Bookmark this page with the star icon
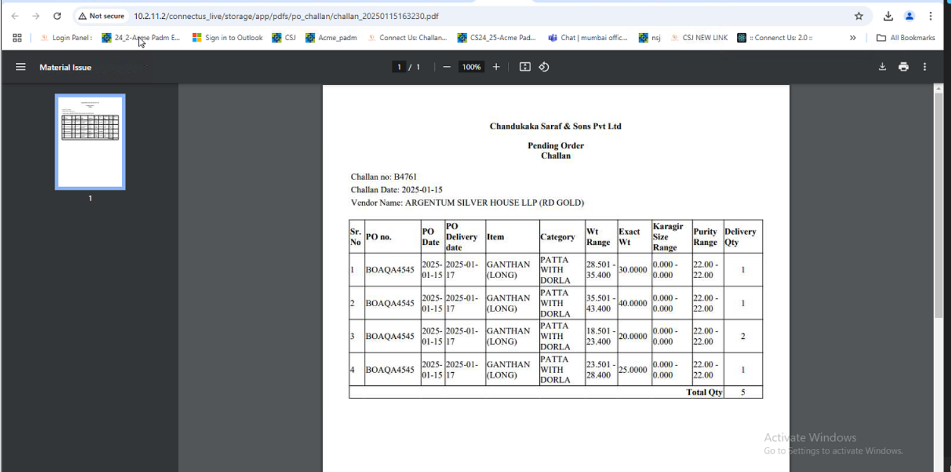Screen dimensions: 951x472 pyautogui.click(x=859, y=16)
